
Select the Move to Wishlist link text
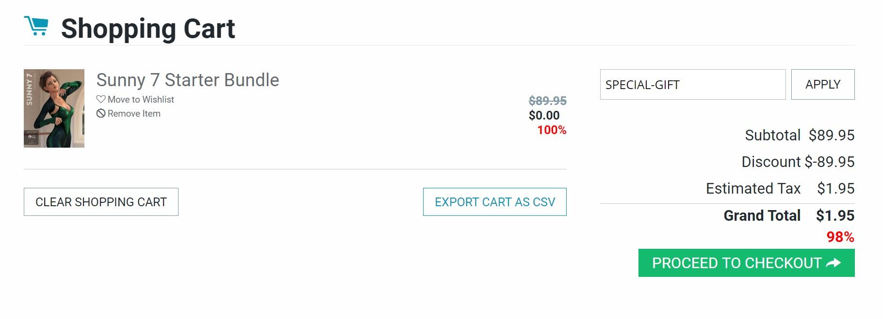(x=141, y=99)
